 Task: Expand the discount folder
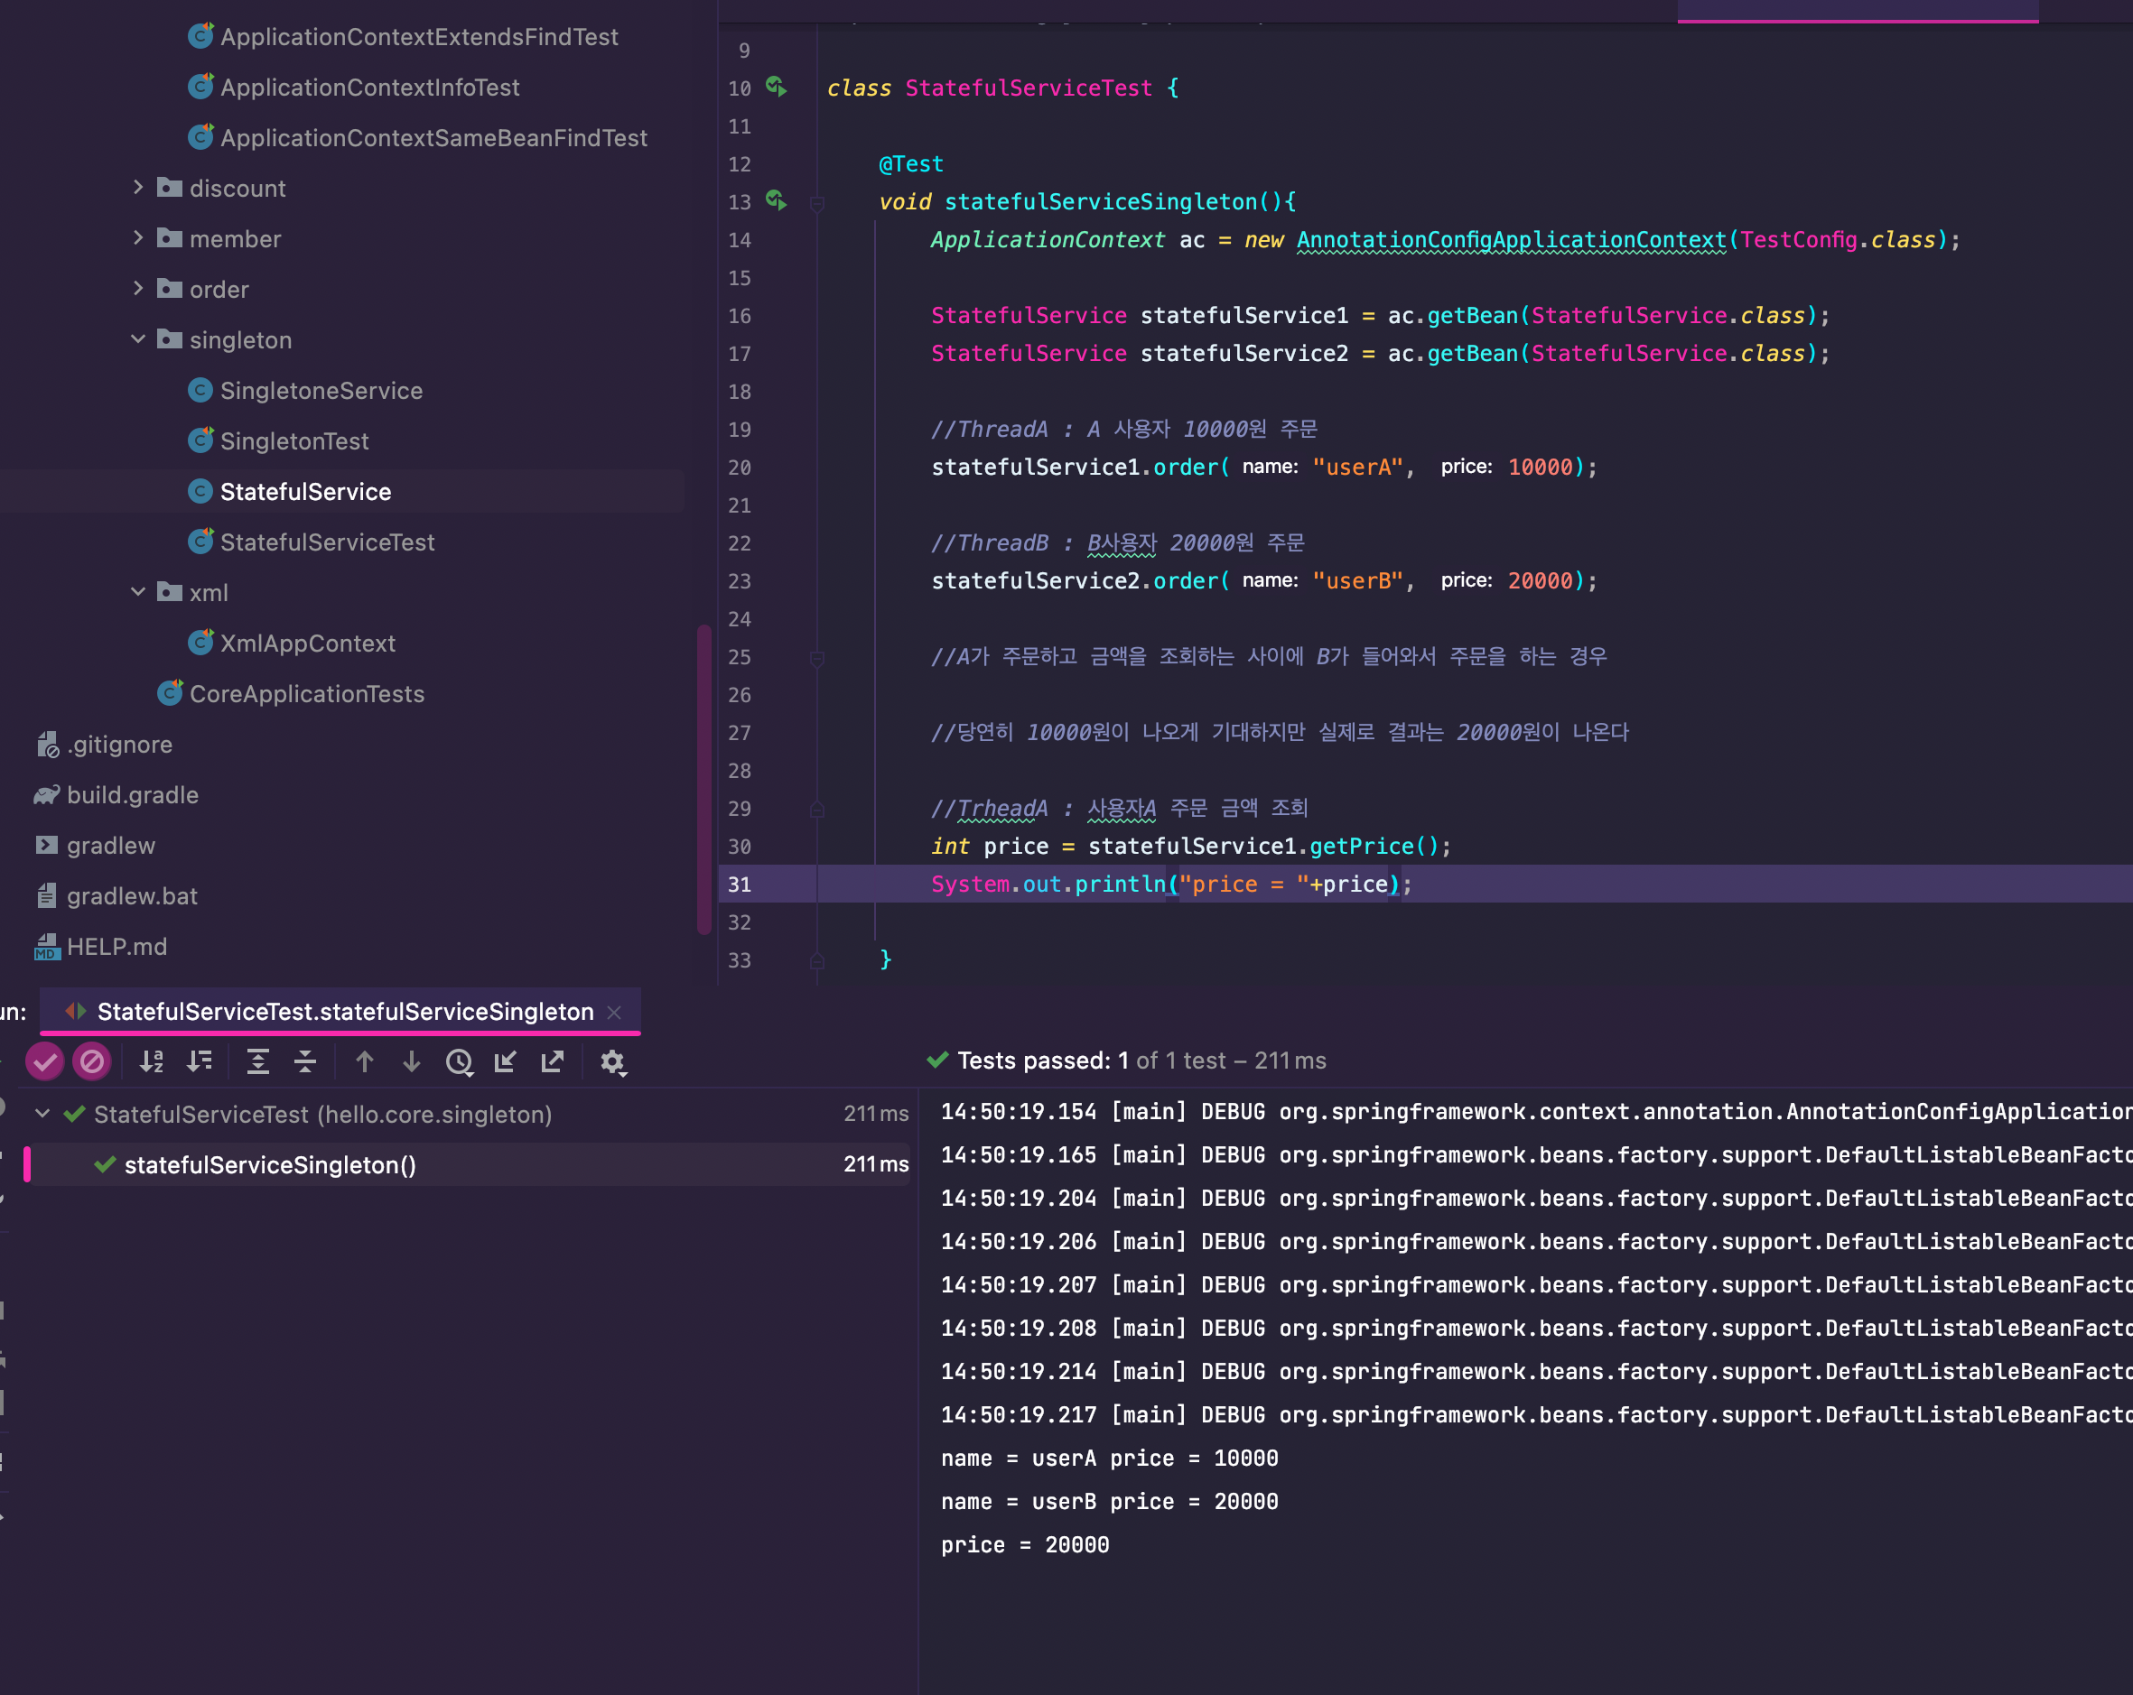pos(137,187)
